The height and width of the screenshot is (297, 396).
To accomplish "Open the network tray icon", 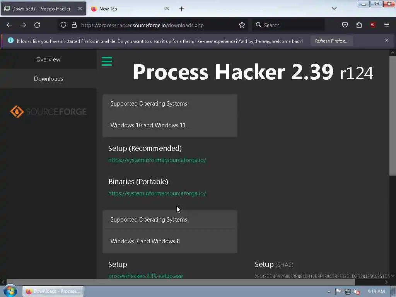I will [348, 292].
